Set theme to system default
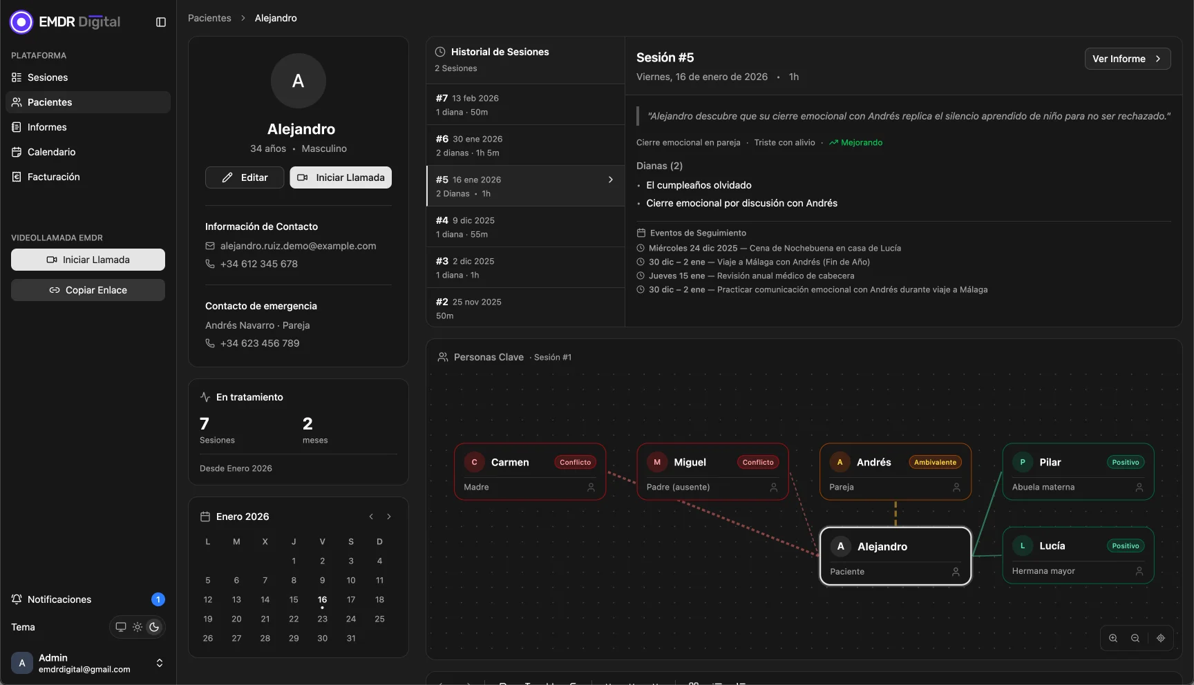This screenshot has width=1194, height=685. click(121, 627)
